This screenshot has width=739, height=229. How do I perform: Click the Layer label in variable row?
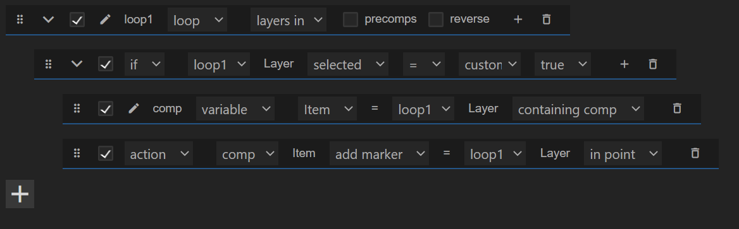[x=483, y=109]
